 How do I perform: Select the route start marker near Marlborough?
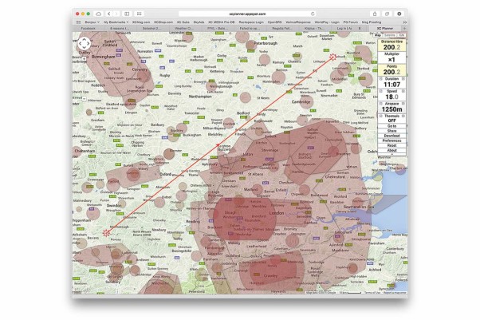[106, 233]
